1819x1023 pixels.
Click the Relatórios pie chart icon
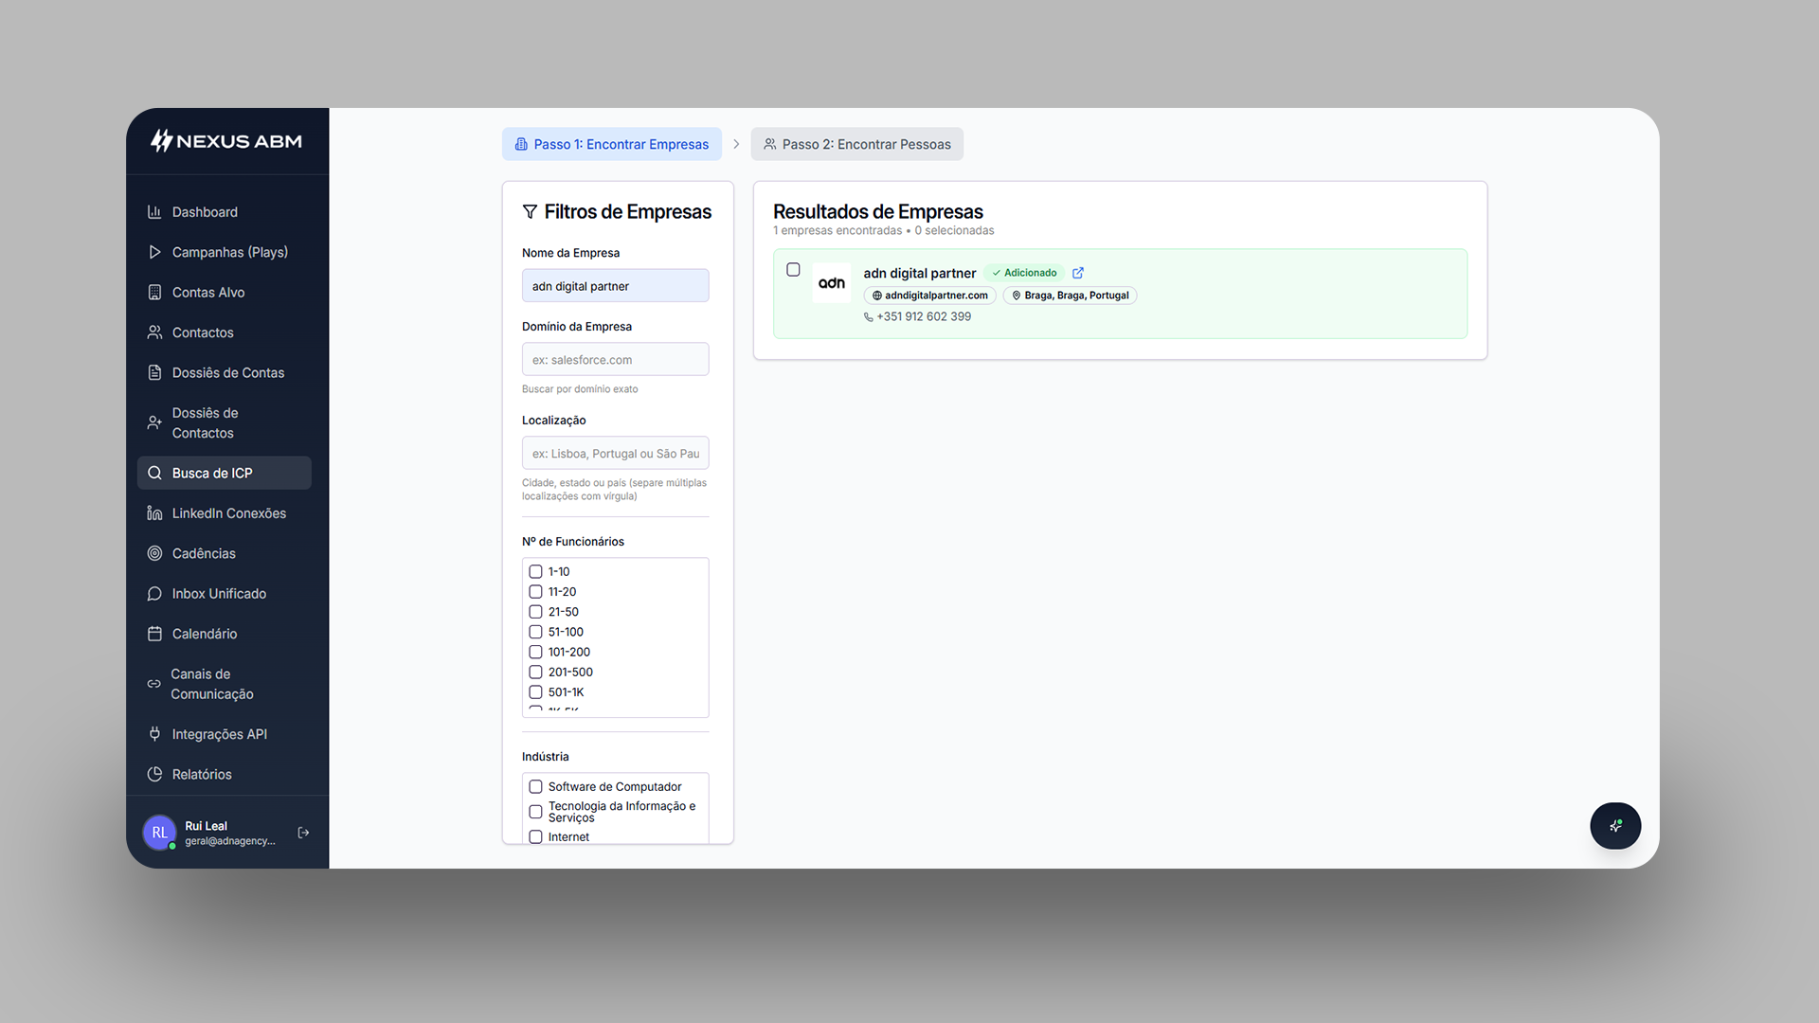click(154, 774)
